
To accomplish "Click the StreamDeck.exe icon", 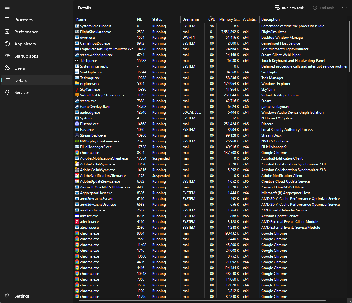I will (77, 135).
